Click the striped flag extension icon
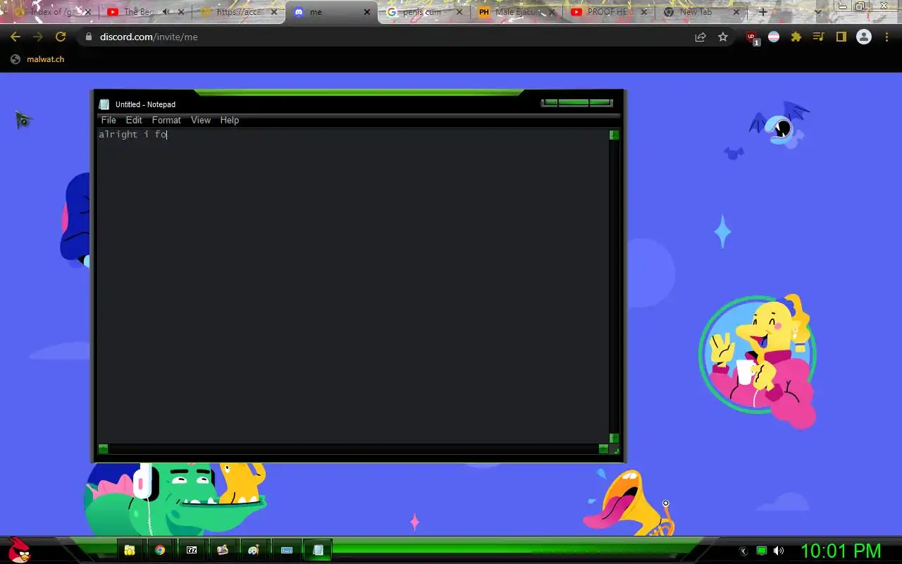 tap(774, 37)
